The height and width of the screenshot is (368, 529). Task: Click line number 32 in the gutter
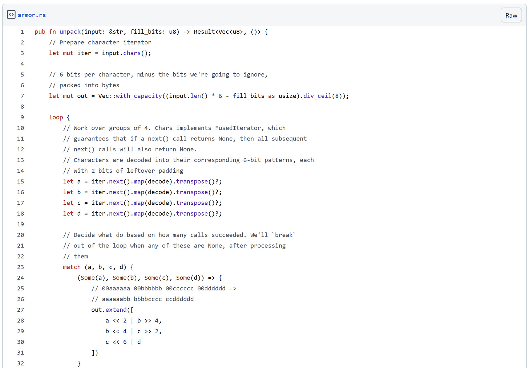click(x=21, y=364)
